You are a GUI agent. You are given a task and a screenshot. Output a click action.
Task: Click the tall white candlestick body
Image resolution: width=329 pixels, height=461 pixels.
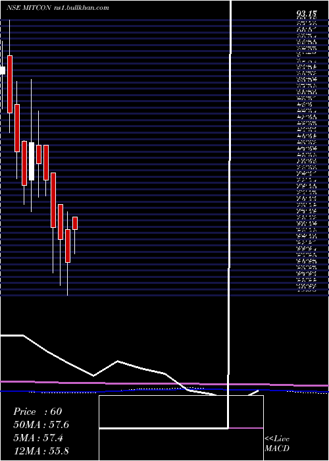coord(32,161)
